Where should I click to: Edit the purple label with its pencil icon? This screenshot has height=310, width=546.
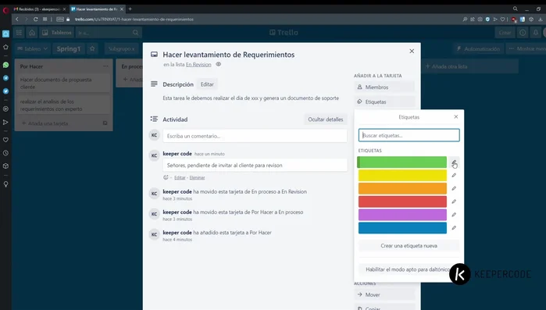(x=454, y=215)
